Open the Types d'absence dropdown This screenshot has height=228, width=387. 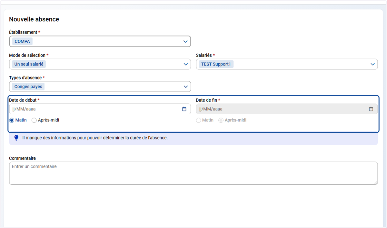point(185,87)
